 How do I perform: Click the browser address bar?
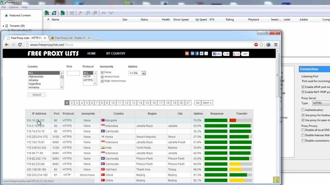pos(139,45)
